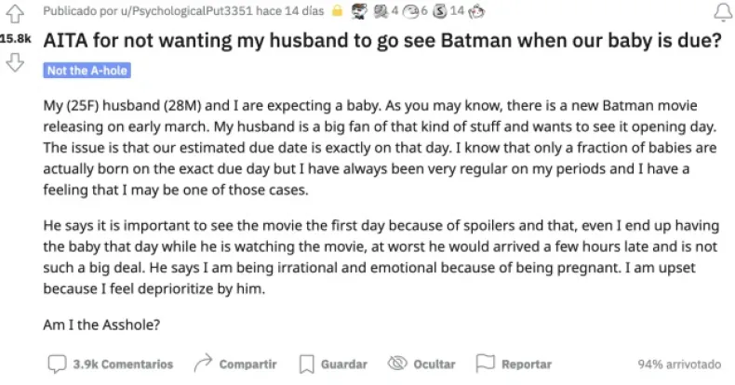Downvote the post with arrow
The height and width of the screenshot is (385, 735).
point(14,63)
